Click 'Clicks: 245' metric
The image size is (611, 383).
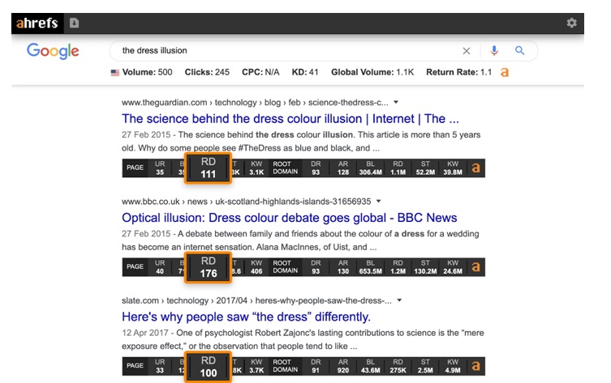point(207,72)
